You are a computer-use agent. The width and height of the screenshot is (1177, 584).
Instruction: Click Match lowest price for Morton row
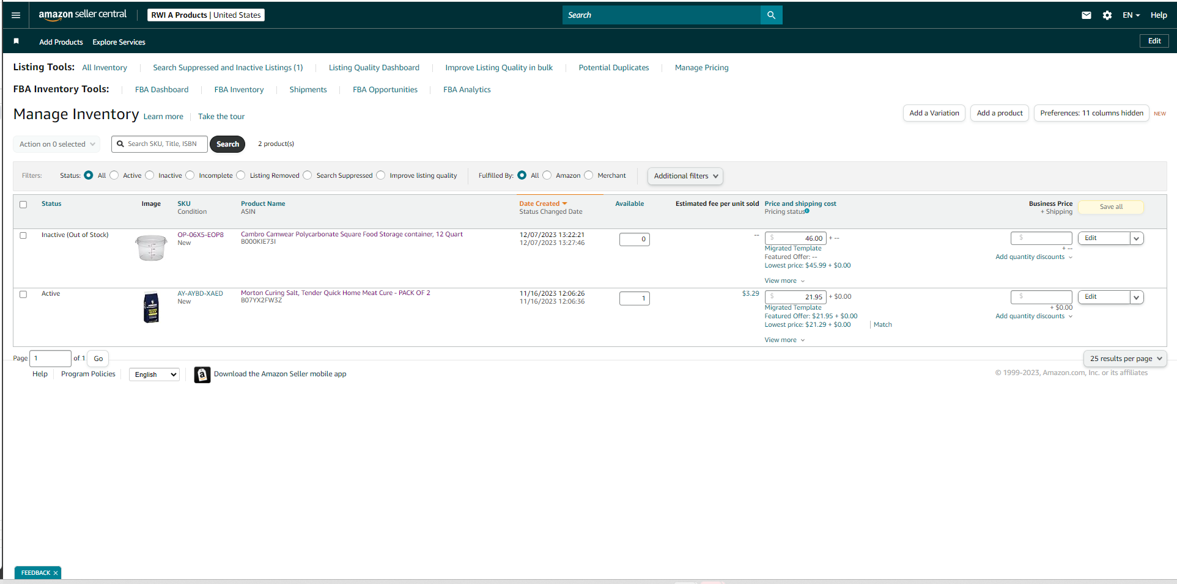point(883,325)
